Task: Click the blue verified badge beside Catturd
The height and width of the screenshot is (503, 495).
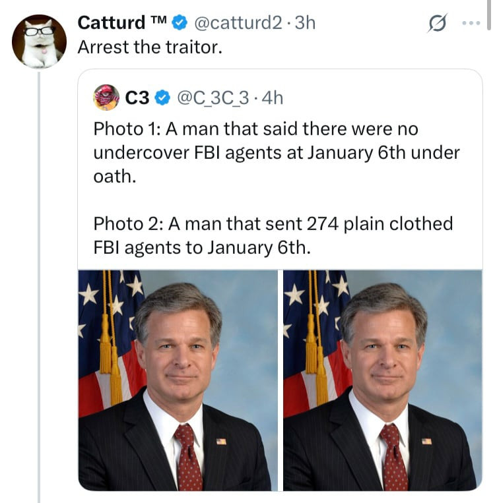Action: tap(179, 23)
